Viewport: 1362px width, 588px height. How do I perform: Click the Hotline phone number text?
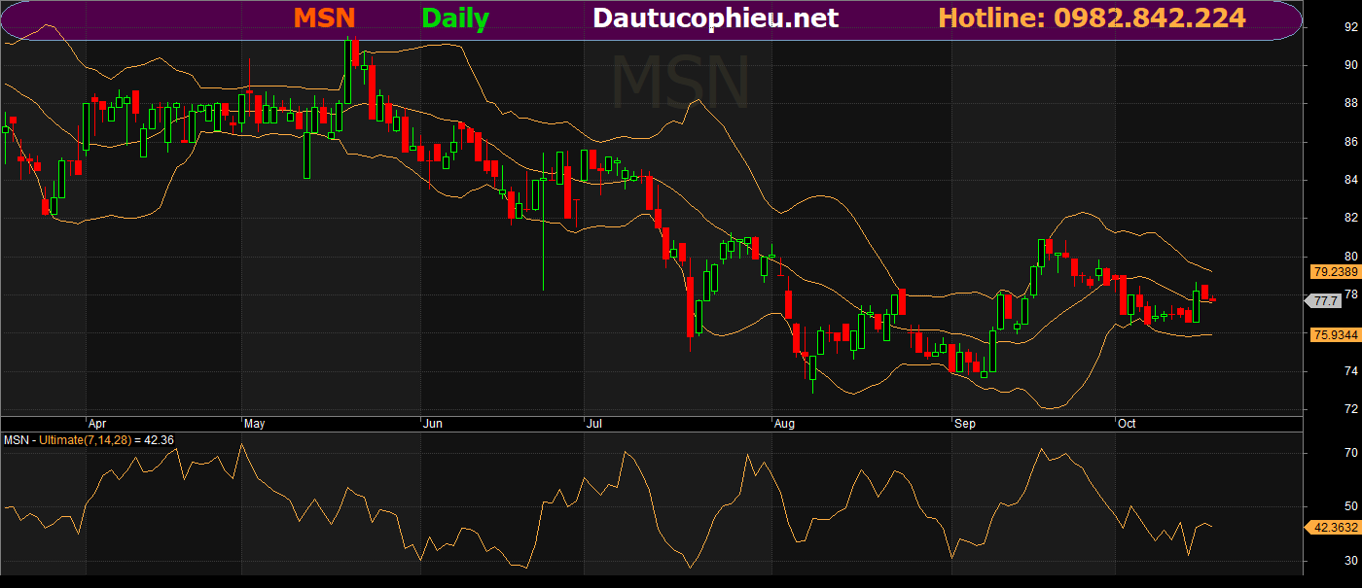1092,18
